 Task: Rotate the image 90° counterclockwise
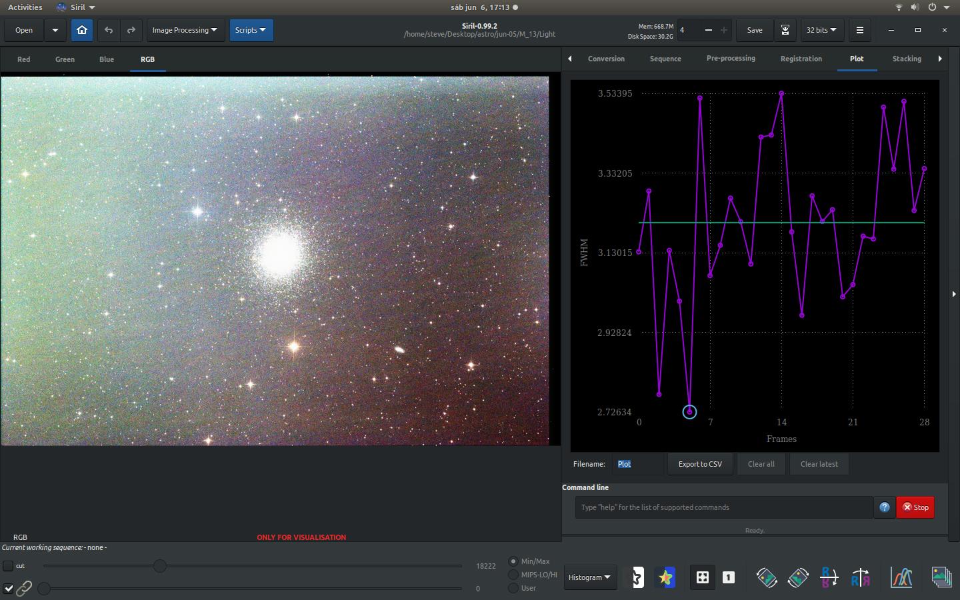click(x=767, y=577)
